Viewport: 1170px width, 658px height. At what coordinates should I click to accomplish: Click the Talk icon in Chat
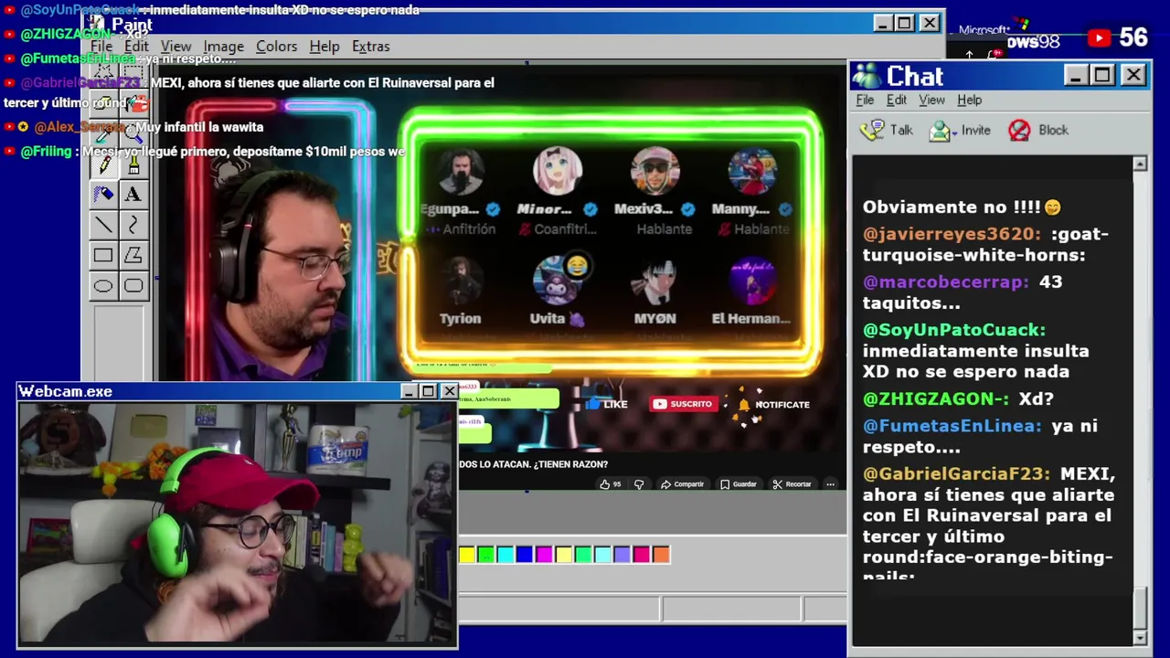[873, 130]
